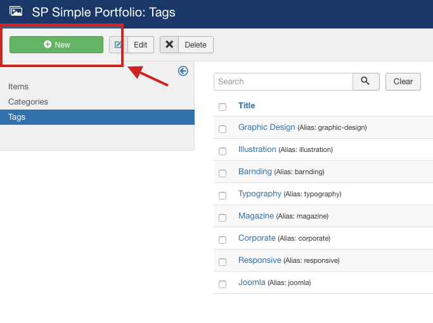Tick the Typography row checkbox
The image size is (433, 323).
pyautogui.click(x=223, y=195)
